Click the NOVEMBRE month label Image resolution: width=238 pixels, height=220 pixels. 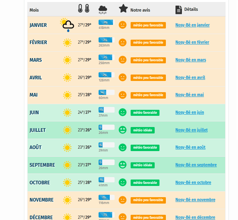(x=41, y=200)
